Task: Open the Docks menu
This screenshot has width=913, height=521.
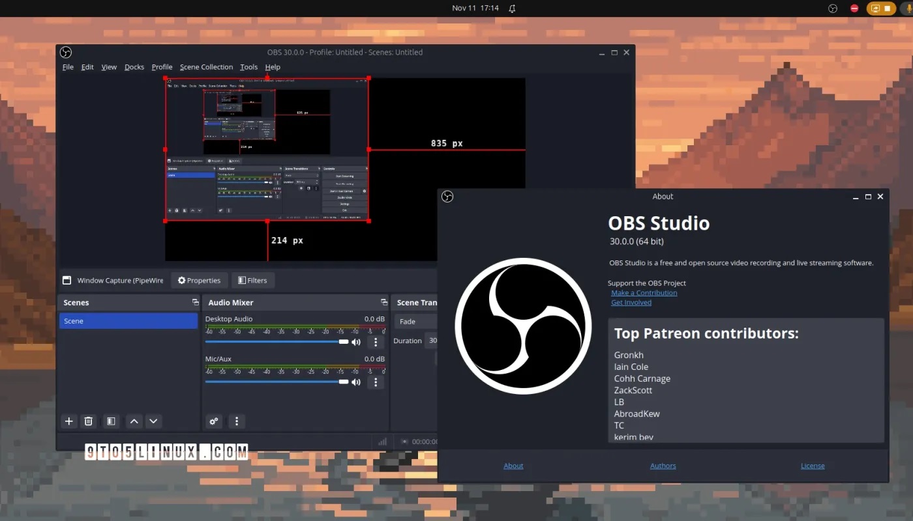Action: point(134,67)
